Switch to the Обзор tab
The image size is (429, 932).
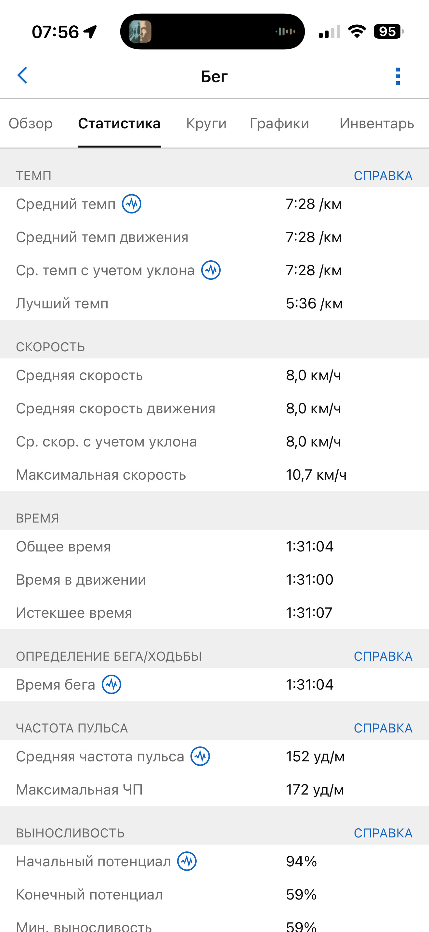click(x=31, y=123)
